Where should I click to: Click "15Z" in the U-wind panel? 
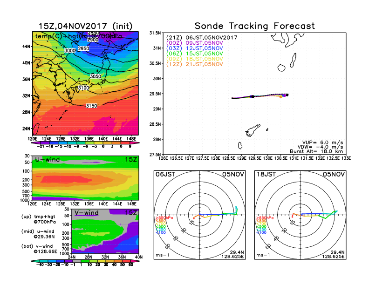[x=130, y=160]
